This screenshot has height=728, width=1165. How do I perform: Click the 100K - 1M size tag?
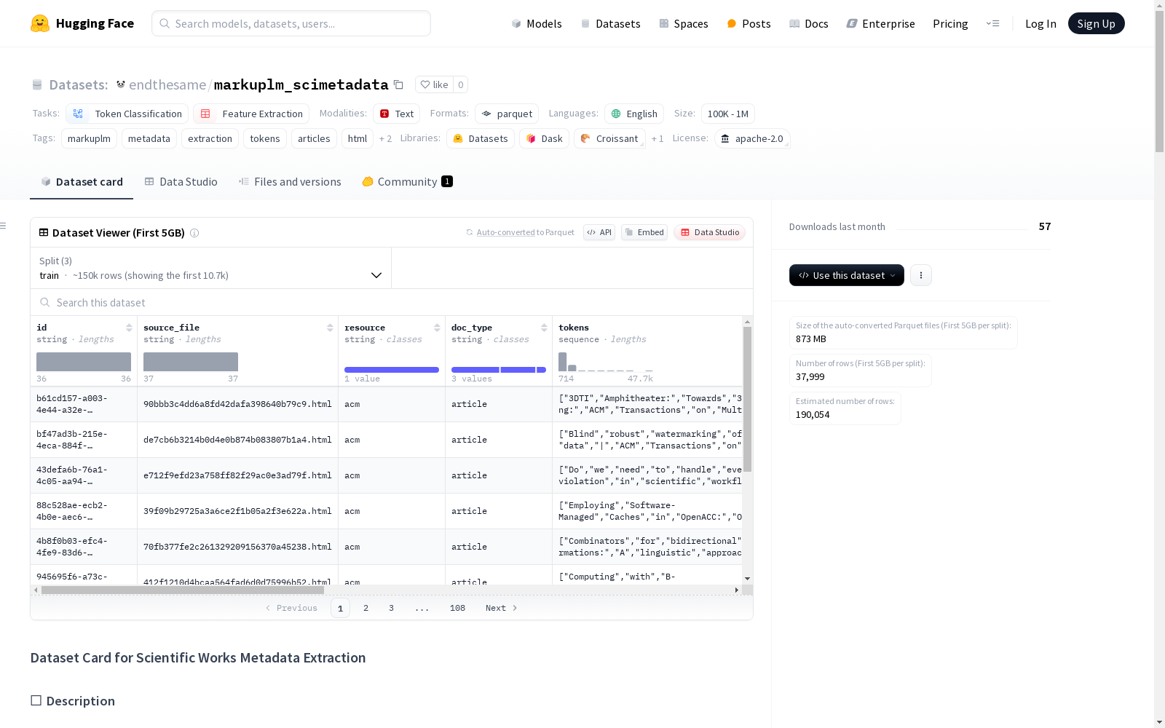[x=728, y=114]
